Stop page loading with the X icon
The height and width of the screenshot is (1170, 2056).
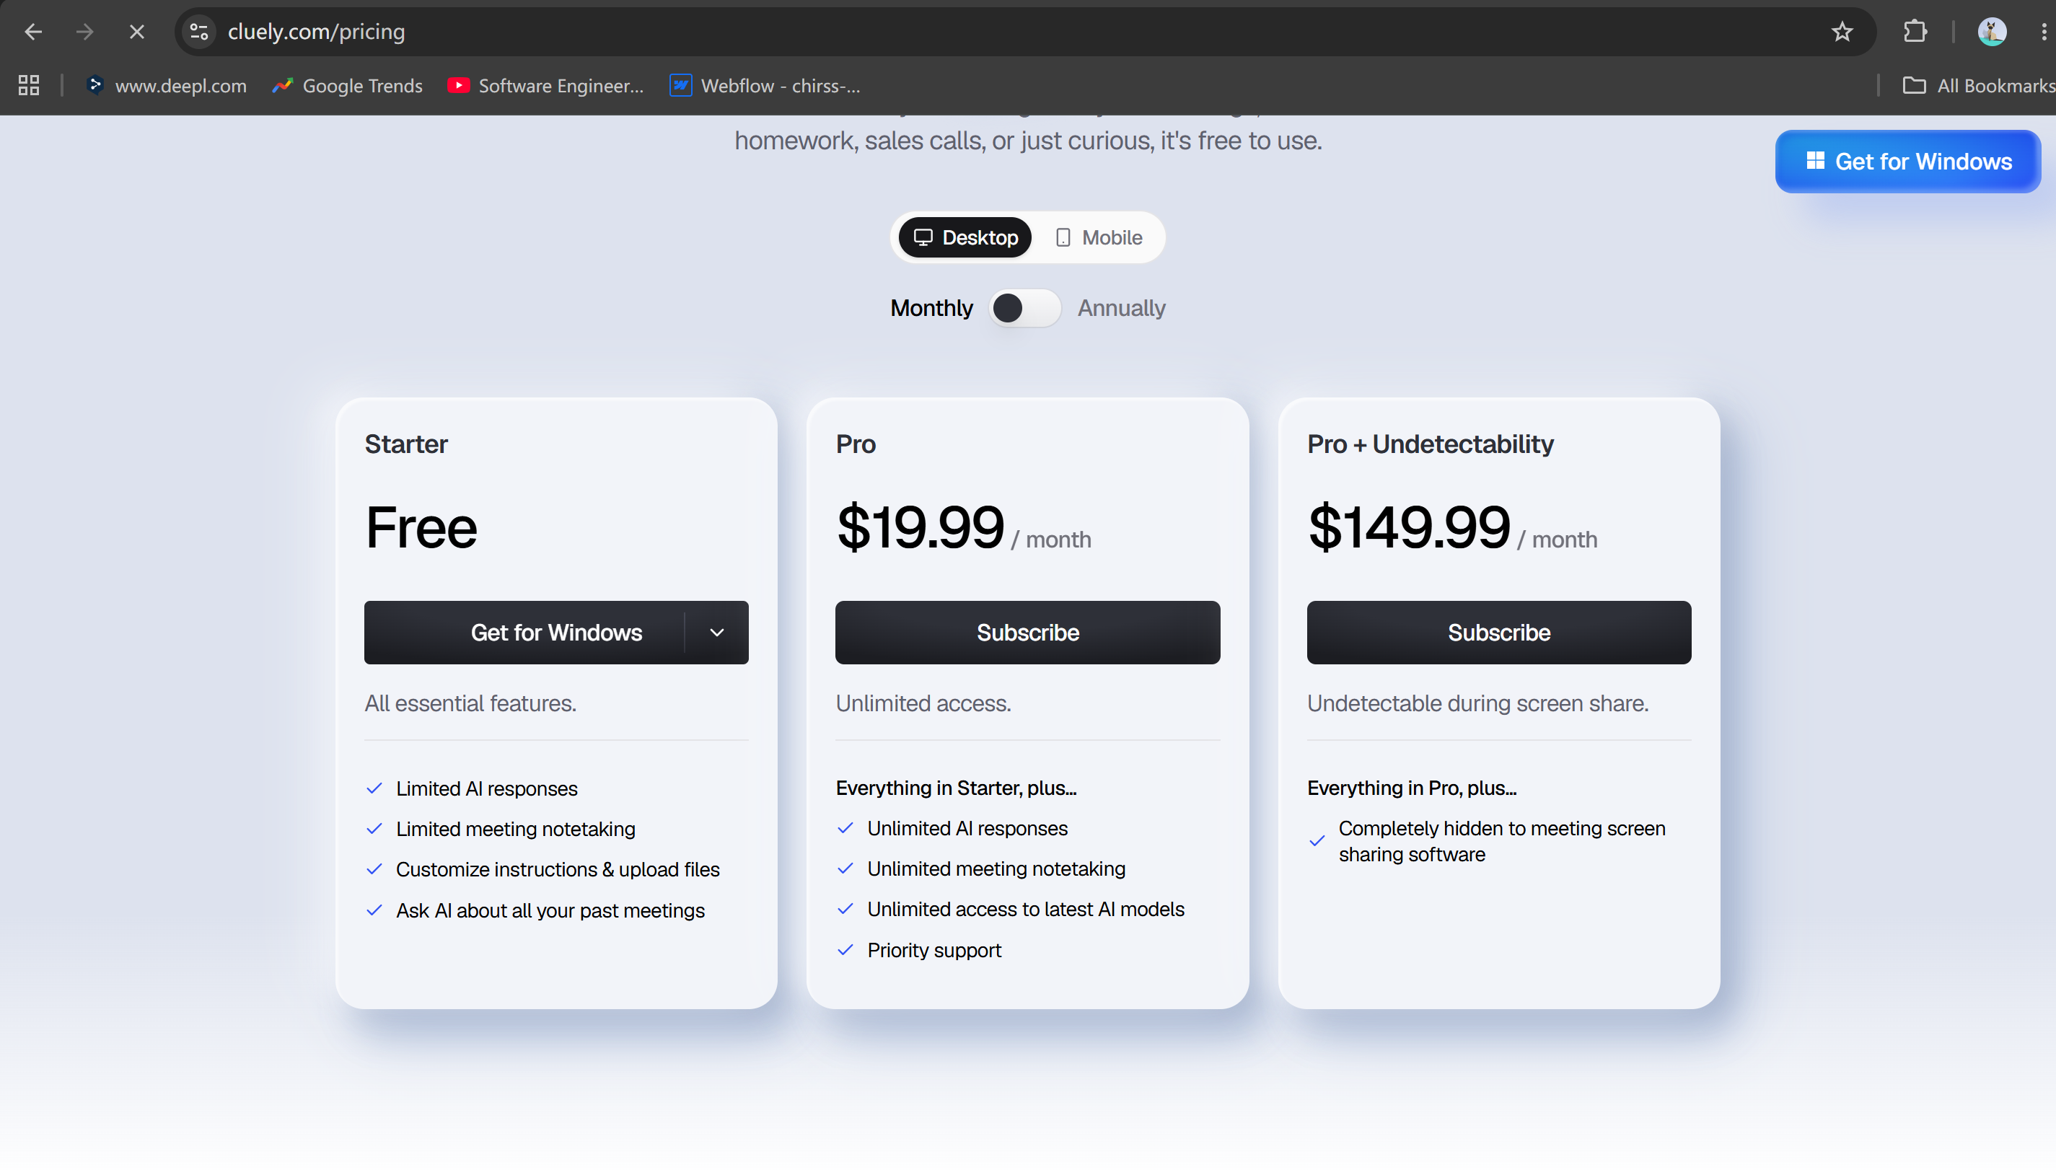(x=136, y=32)
